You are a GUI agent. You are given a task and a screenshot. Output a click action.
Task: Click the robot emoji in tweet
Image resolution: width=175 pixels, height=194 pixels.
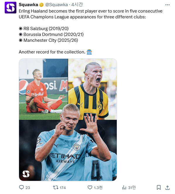89,52
